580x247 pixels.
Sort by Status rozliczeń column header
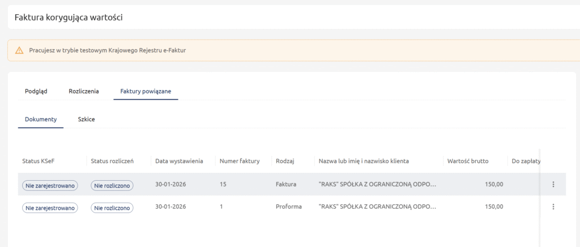[112, 161]
